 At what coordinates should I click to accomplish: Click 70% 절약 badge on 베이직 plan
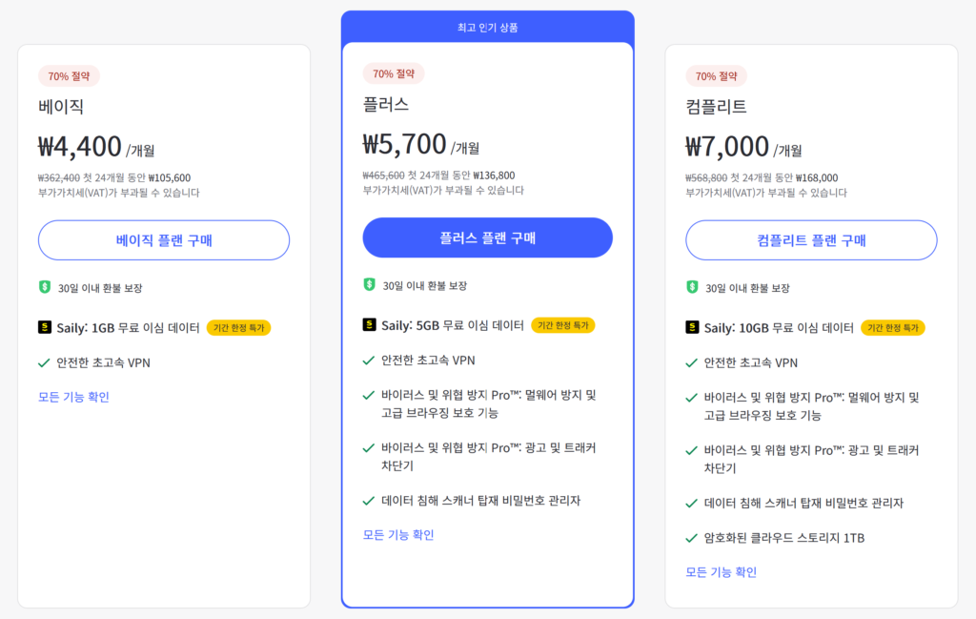[69, 76]
